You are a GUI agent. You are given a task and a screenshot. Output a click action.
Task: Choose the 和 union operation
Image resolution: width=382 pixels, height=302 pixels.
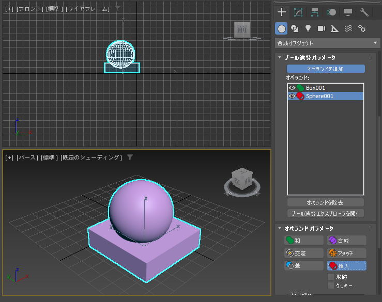pos(304,241)
